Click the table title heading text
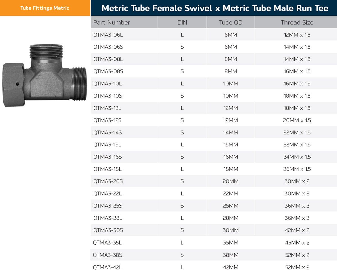 point(215,8)
